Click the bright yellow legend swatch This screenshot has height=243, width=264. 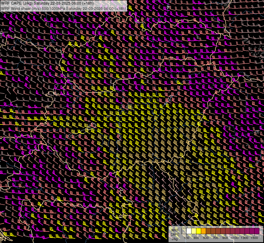click(x=199, y=231)
